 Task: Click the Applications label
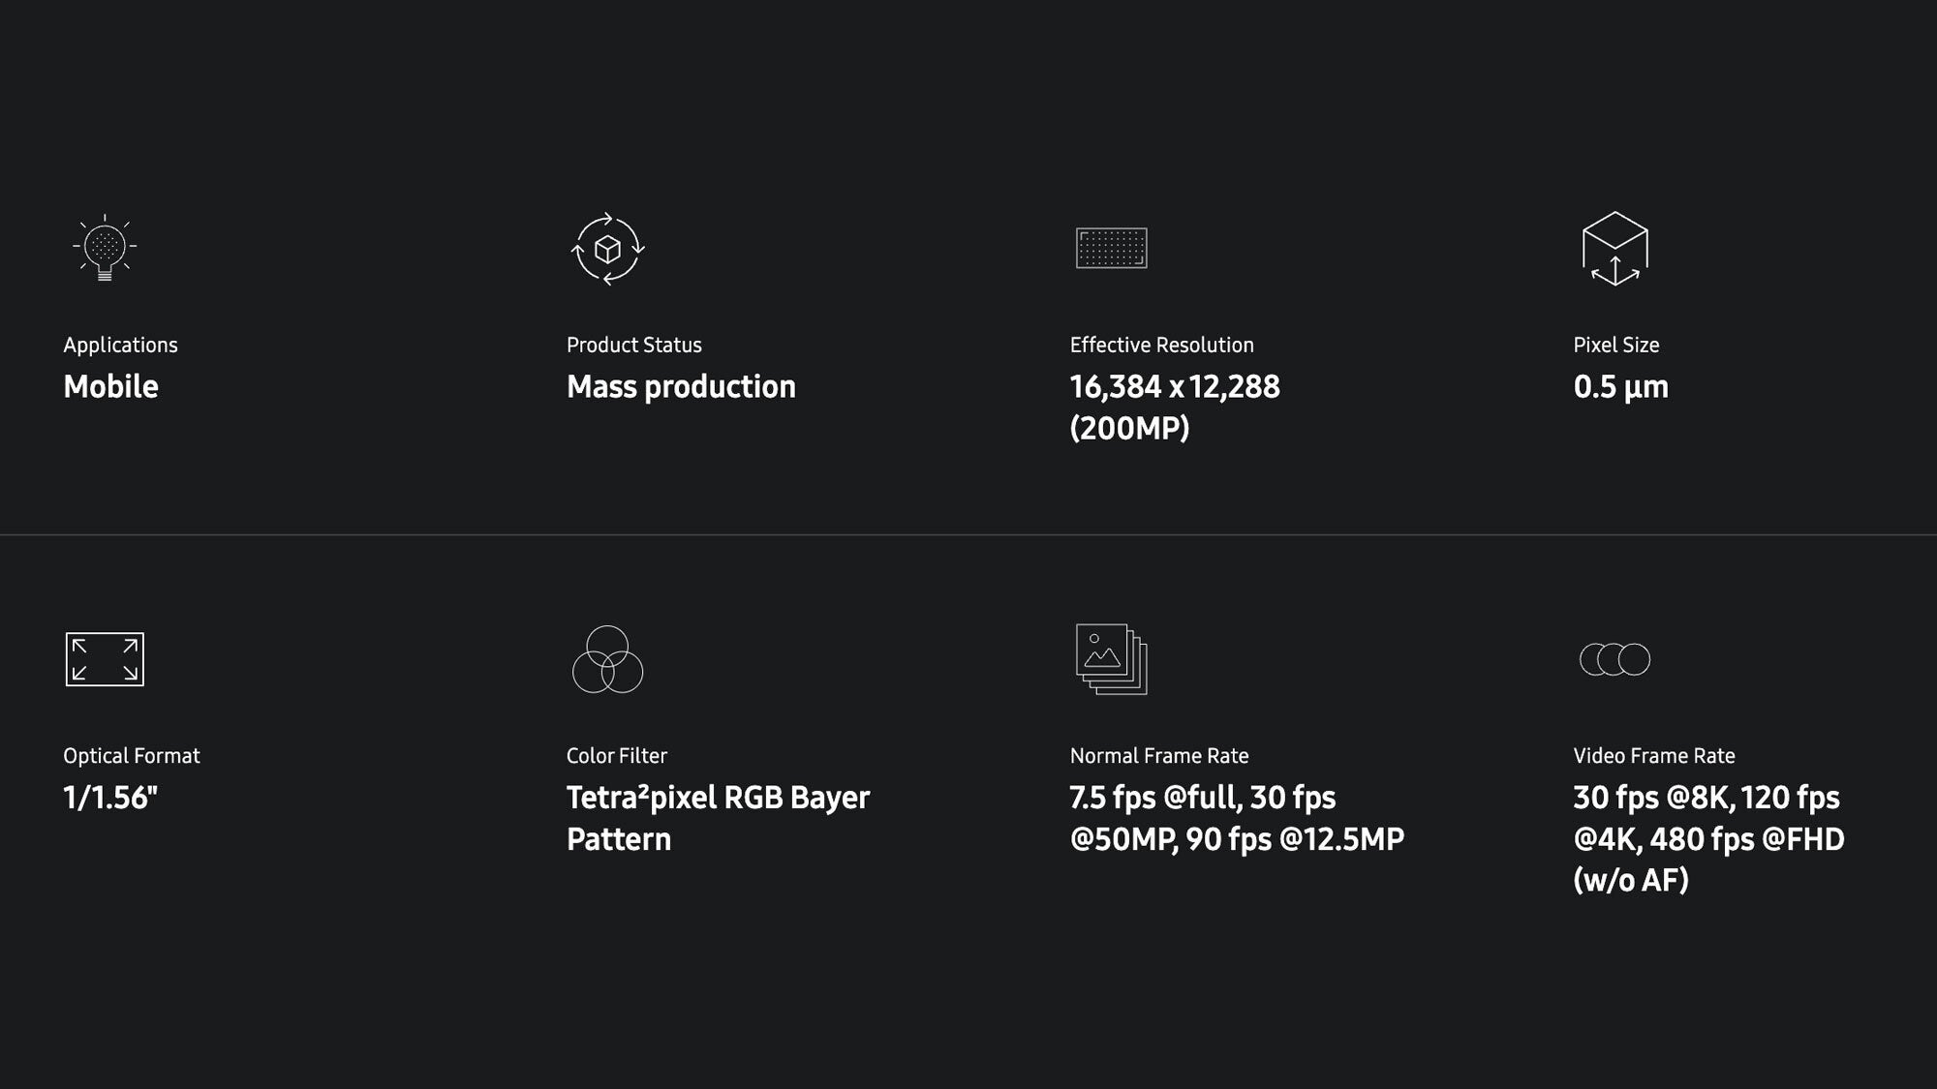[120, 345]
